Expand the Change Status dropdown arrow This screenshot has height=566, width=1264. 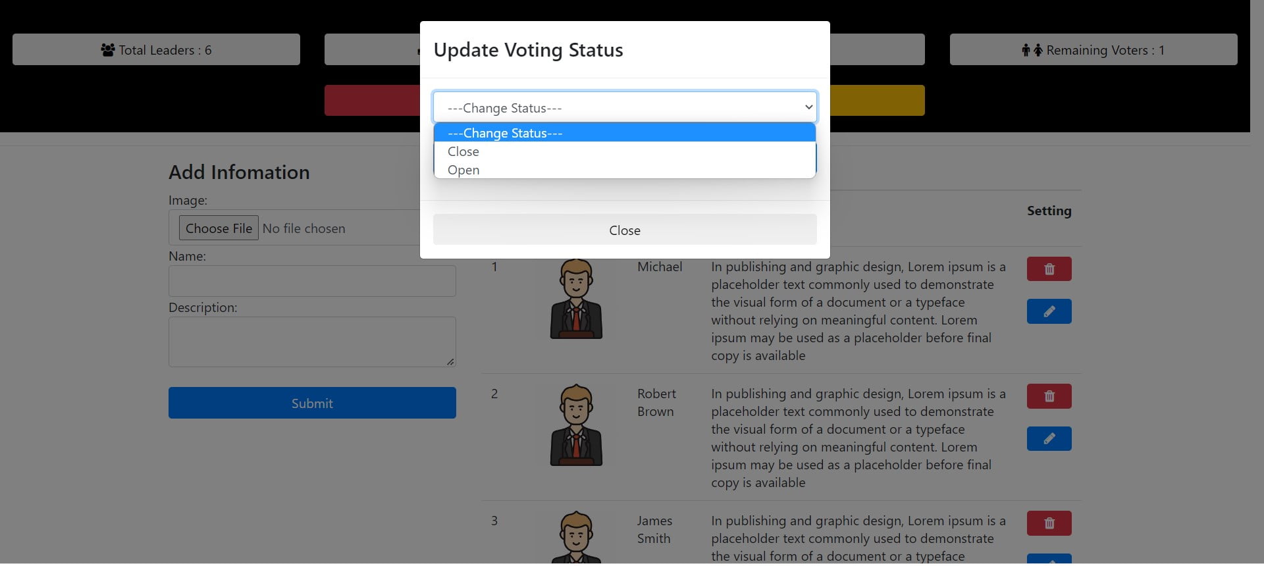[808, 107]
